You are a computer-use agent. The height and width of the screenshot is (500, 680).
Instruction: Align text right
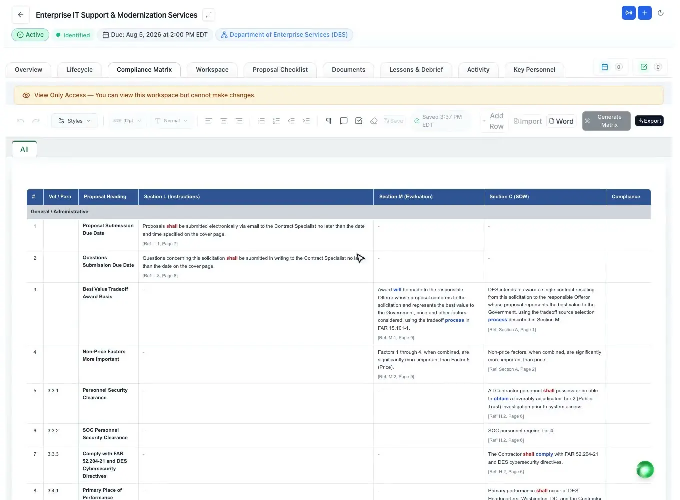(x=239, y=121)
